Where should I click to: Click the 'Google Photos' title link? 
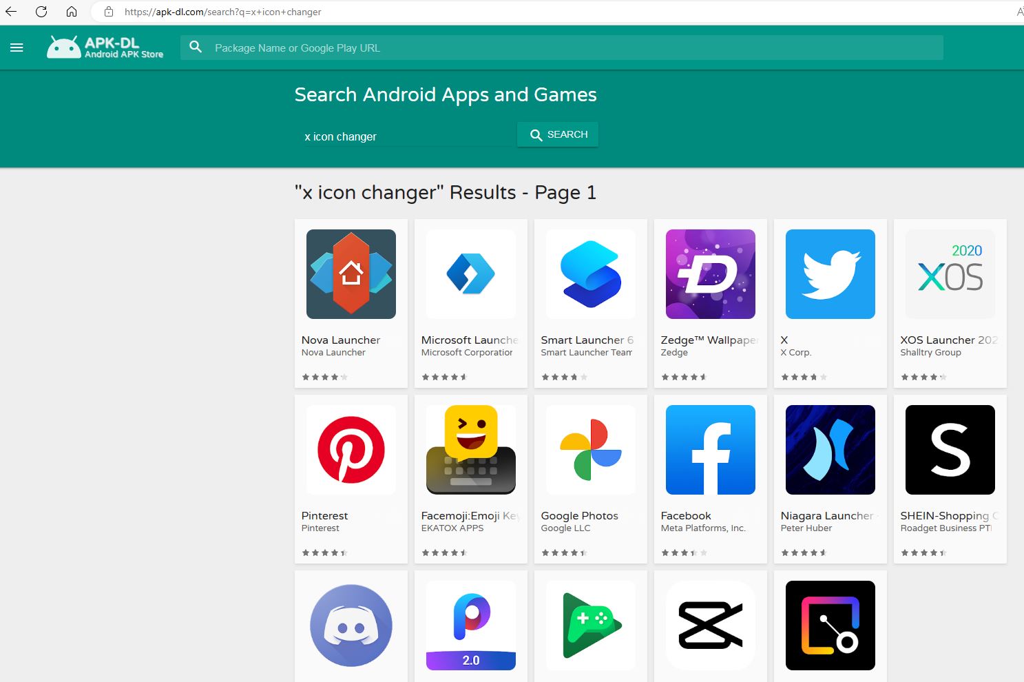[x=580, y=515]
